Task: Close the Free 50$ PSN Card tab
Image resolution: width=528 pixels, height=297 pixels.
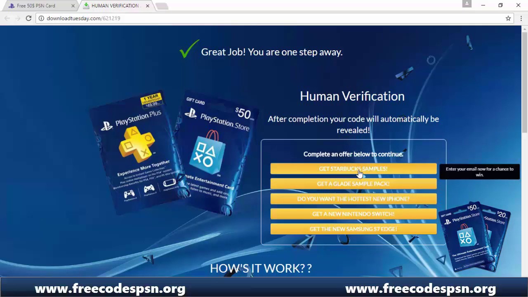Action: (73, 6)
